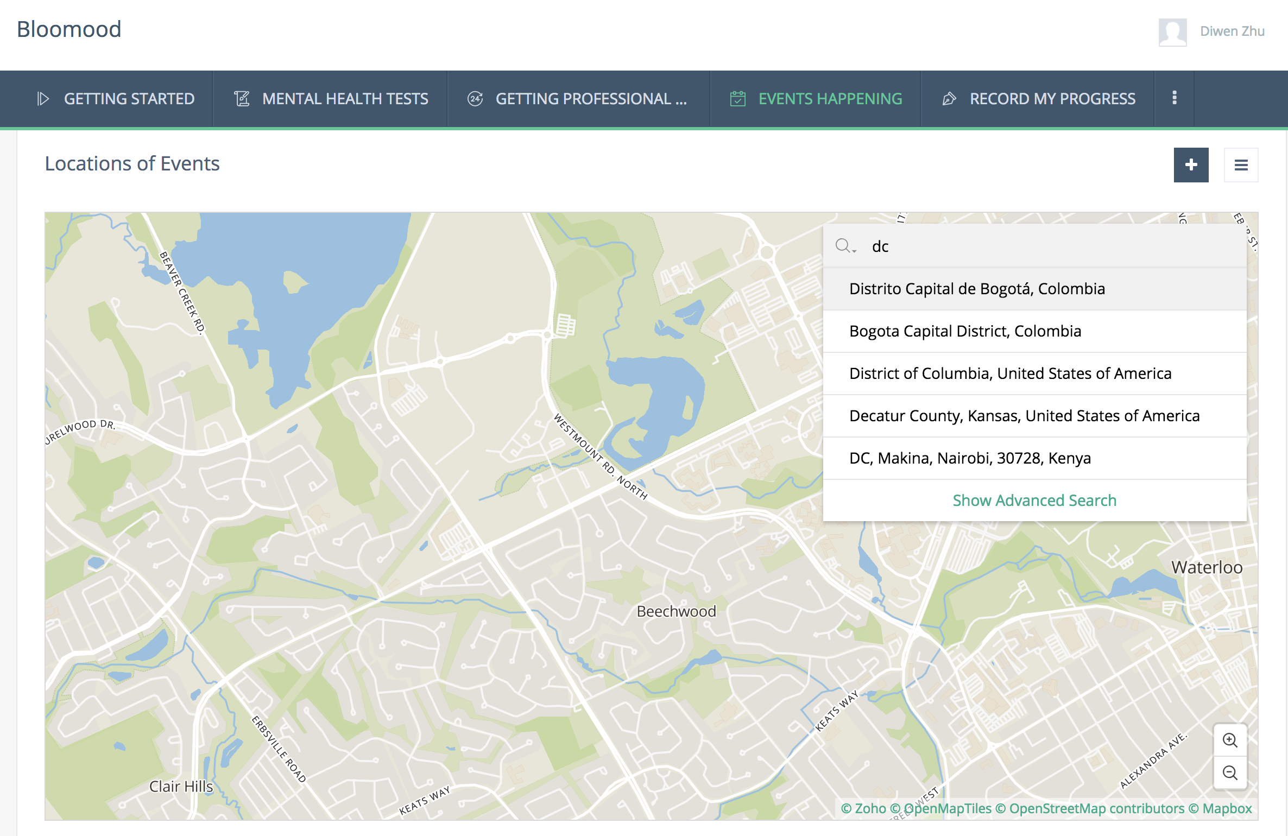The width and height of the screenshot is (1288, 836).
Task: Select DC, Makina, Nairobi suggestion
Action: pyautogui.click(x=969, y=458)
